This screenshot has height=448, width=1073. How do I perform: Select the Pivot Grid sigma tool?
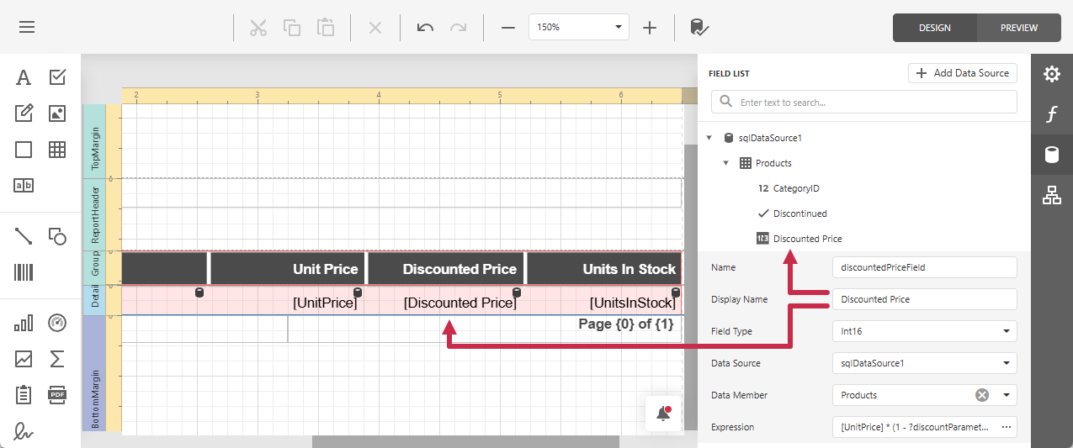pyautogui.click(x=57, y=359)
